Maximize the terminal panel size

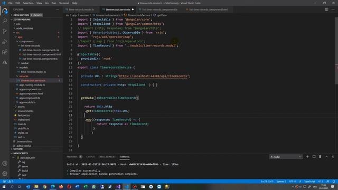(326, 157)
